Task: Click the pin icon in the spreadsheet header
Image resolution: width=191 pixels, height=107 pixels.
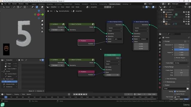Action: (x=26, y=60)
